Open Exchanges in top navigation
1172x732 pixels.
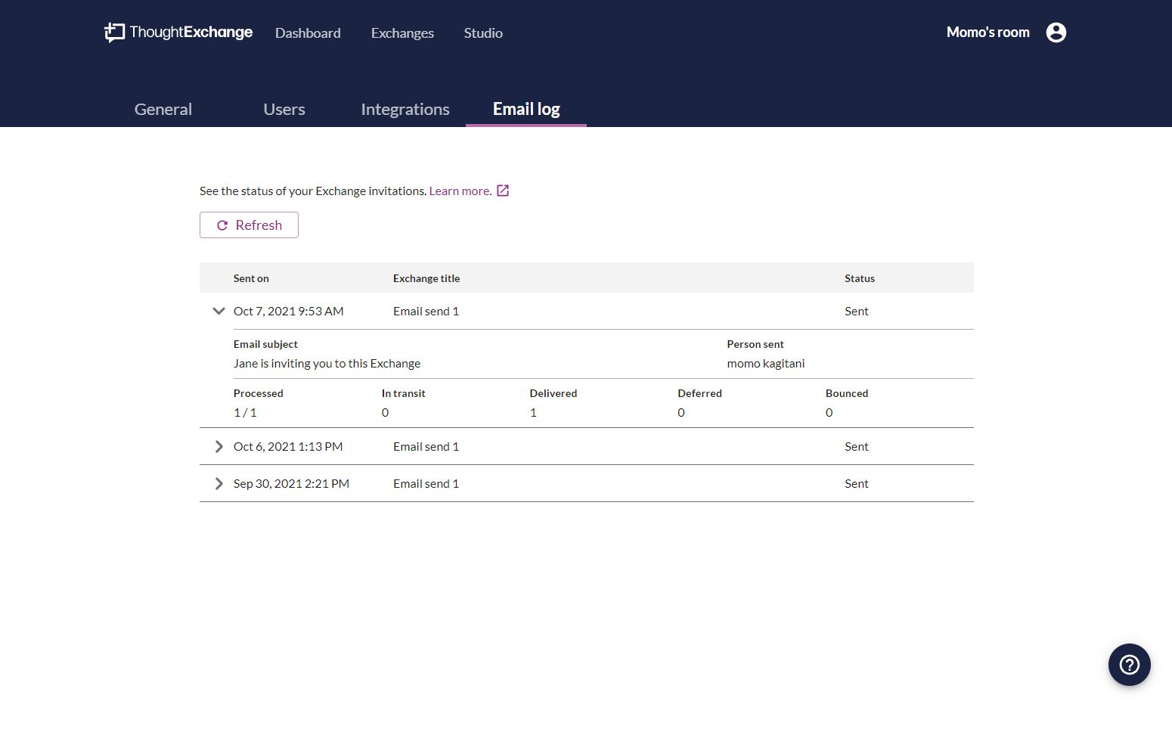402,33
